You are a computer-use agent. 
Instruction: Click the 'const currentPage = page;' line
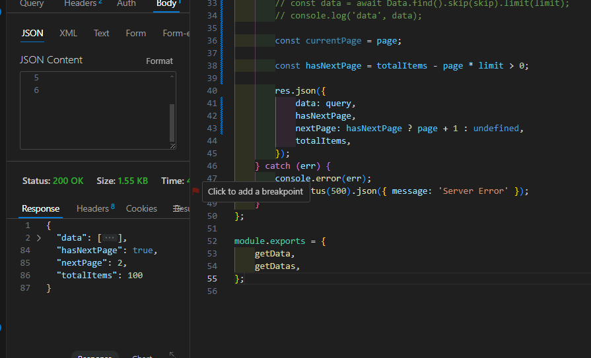[338, 41]
